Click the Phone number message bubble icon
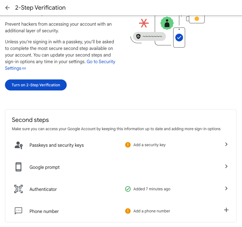This screenshot has width=242, height=227. click(18, 211)
